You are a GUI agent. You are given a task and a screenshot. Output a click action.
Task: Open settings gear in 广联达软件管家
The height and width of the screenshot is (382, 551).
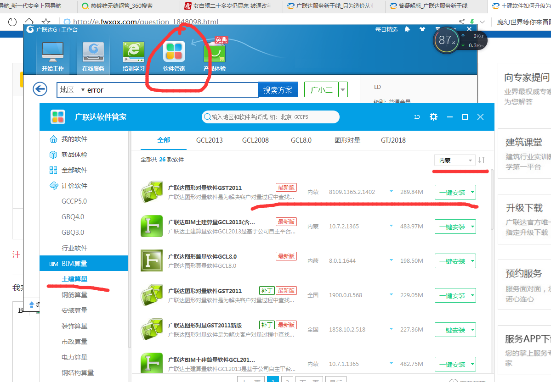coord(433,117)
